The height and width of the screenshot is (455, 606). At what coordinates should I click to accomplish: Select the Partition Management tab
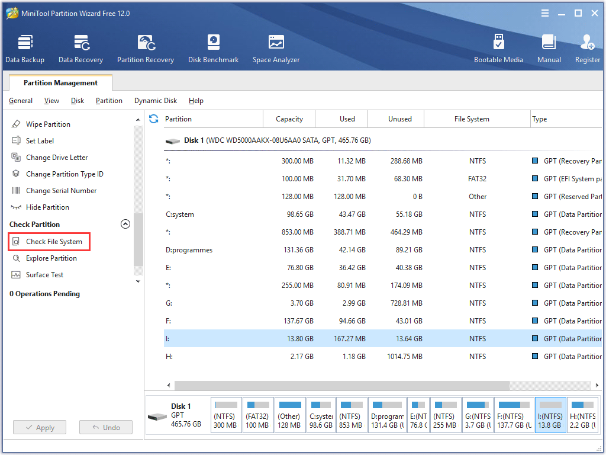click(x=61, y=83)
